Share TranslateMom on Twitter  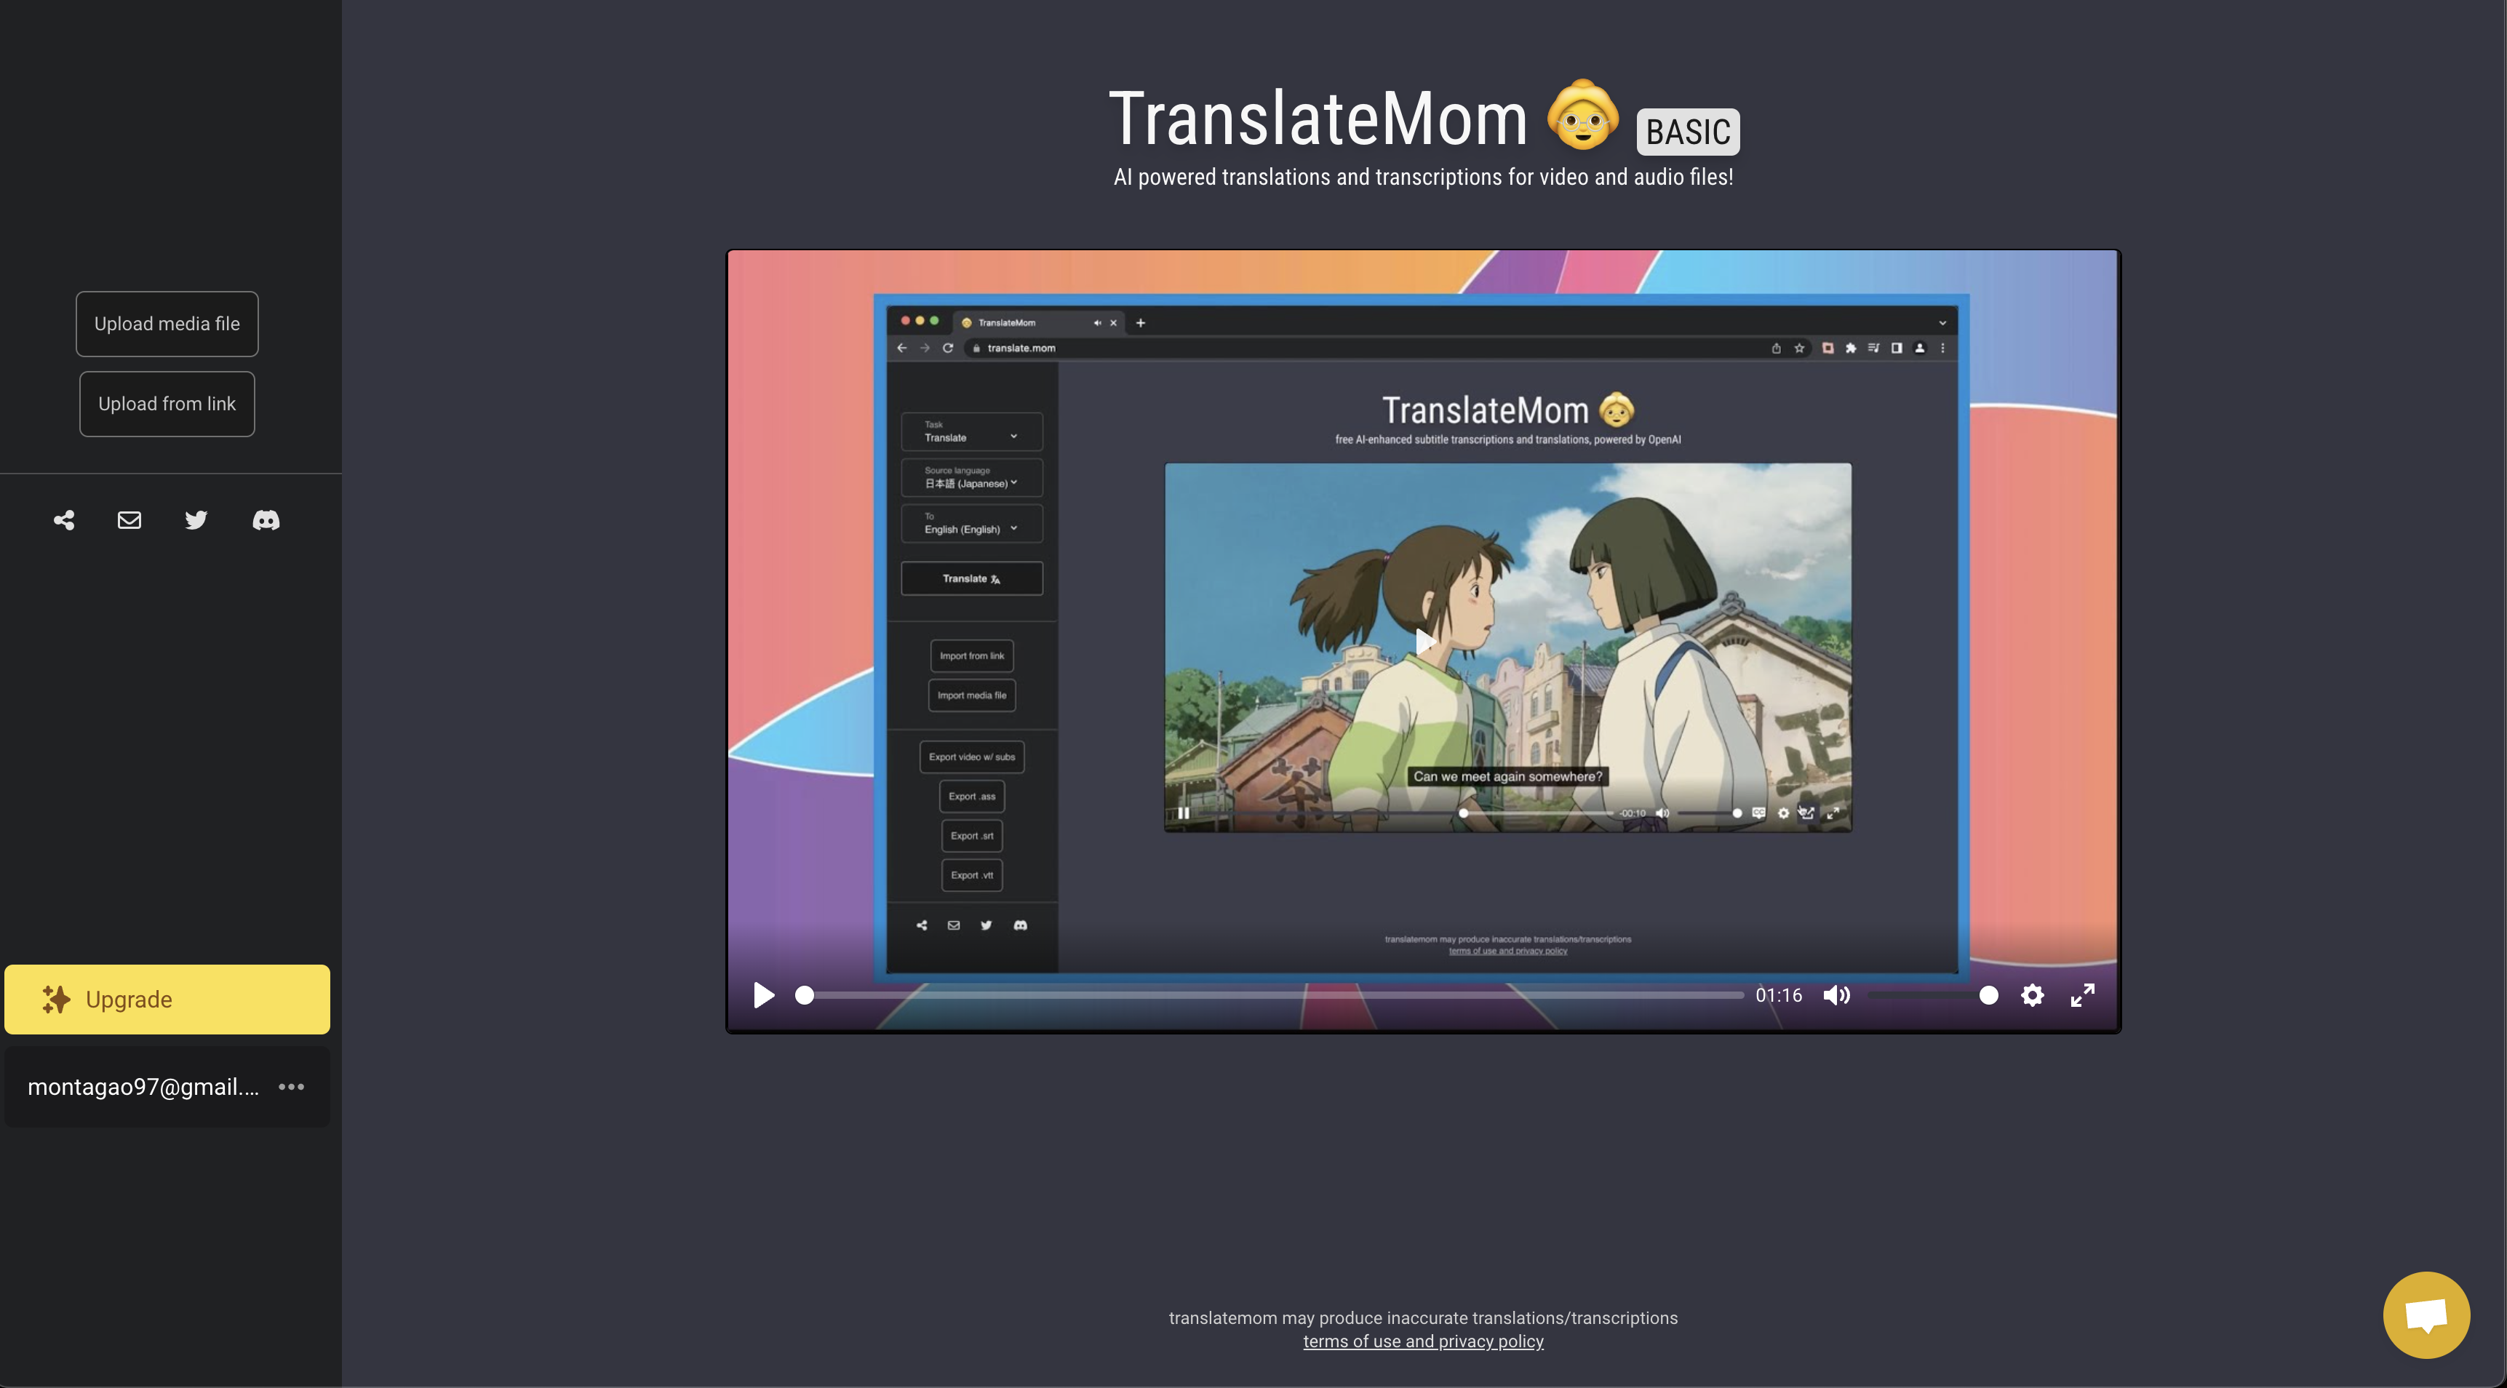196,519
